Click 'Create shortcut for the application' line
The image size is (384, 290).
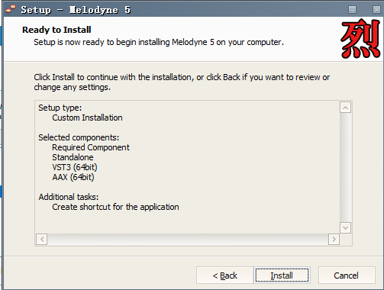[115, 207]
